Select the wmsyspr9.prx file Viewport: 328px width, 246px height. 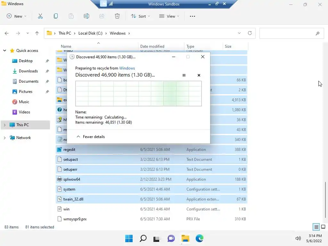pos(152,219)
